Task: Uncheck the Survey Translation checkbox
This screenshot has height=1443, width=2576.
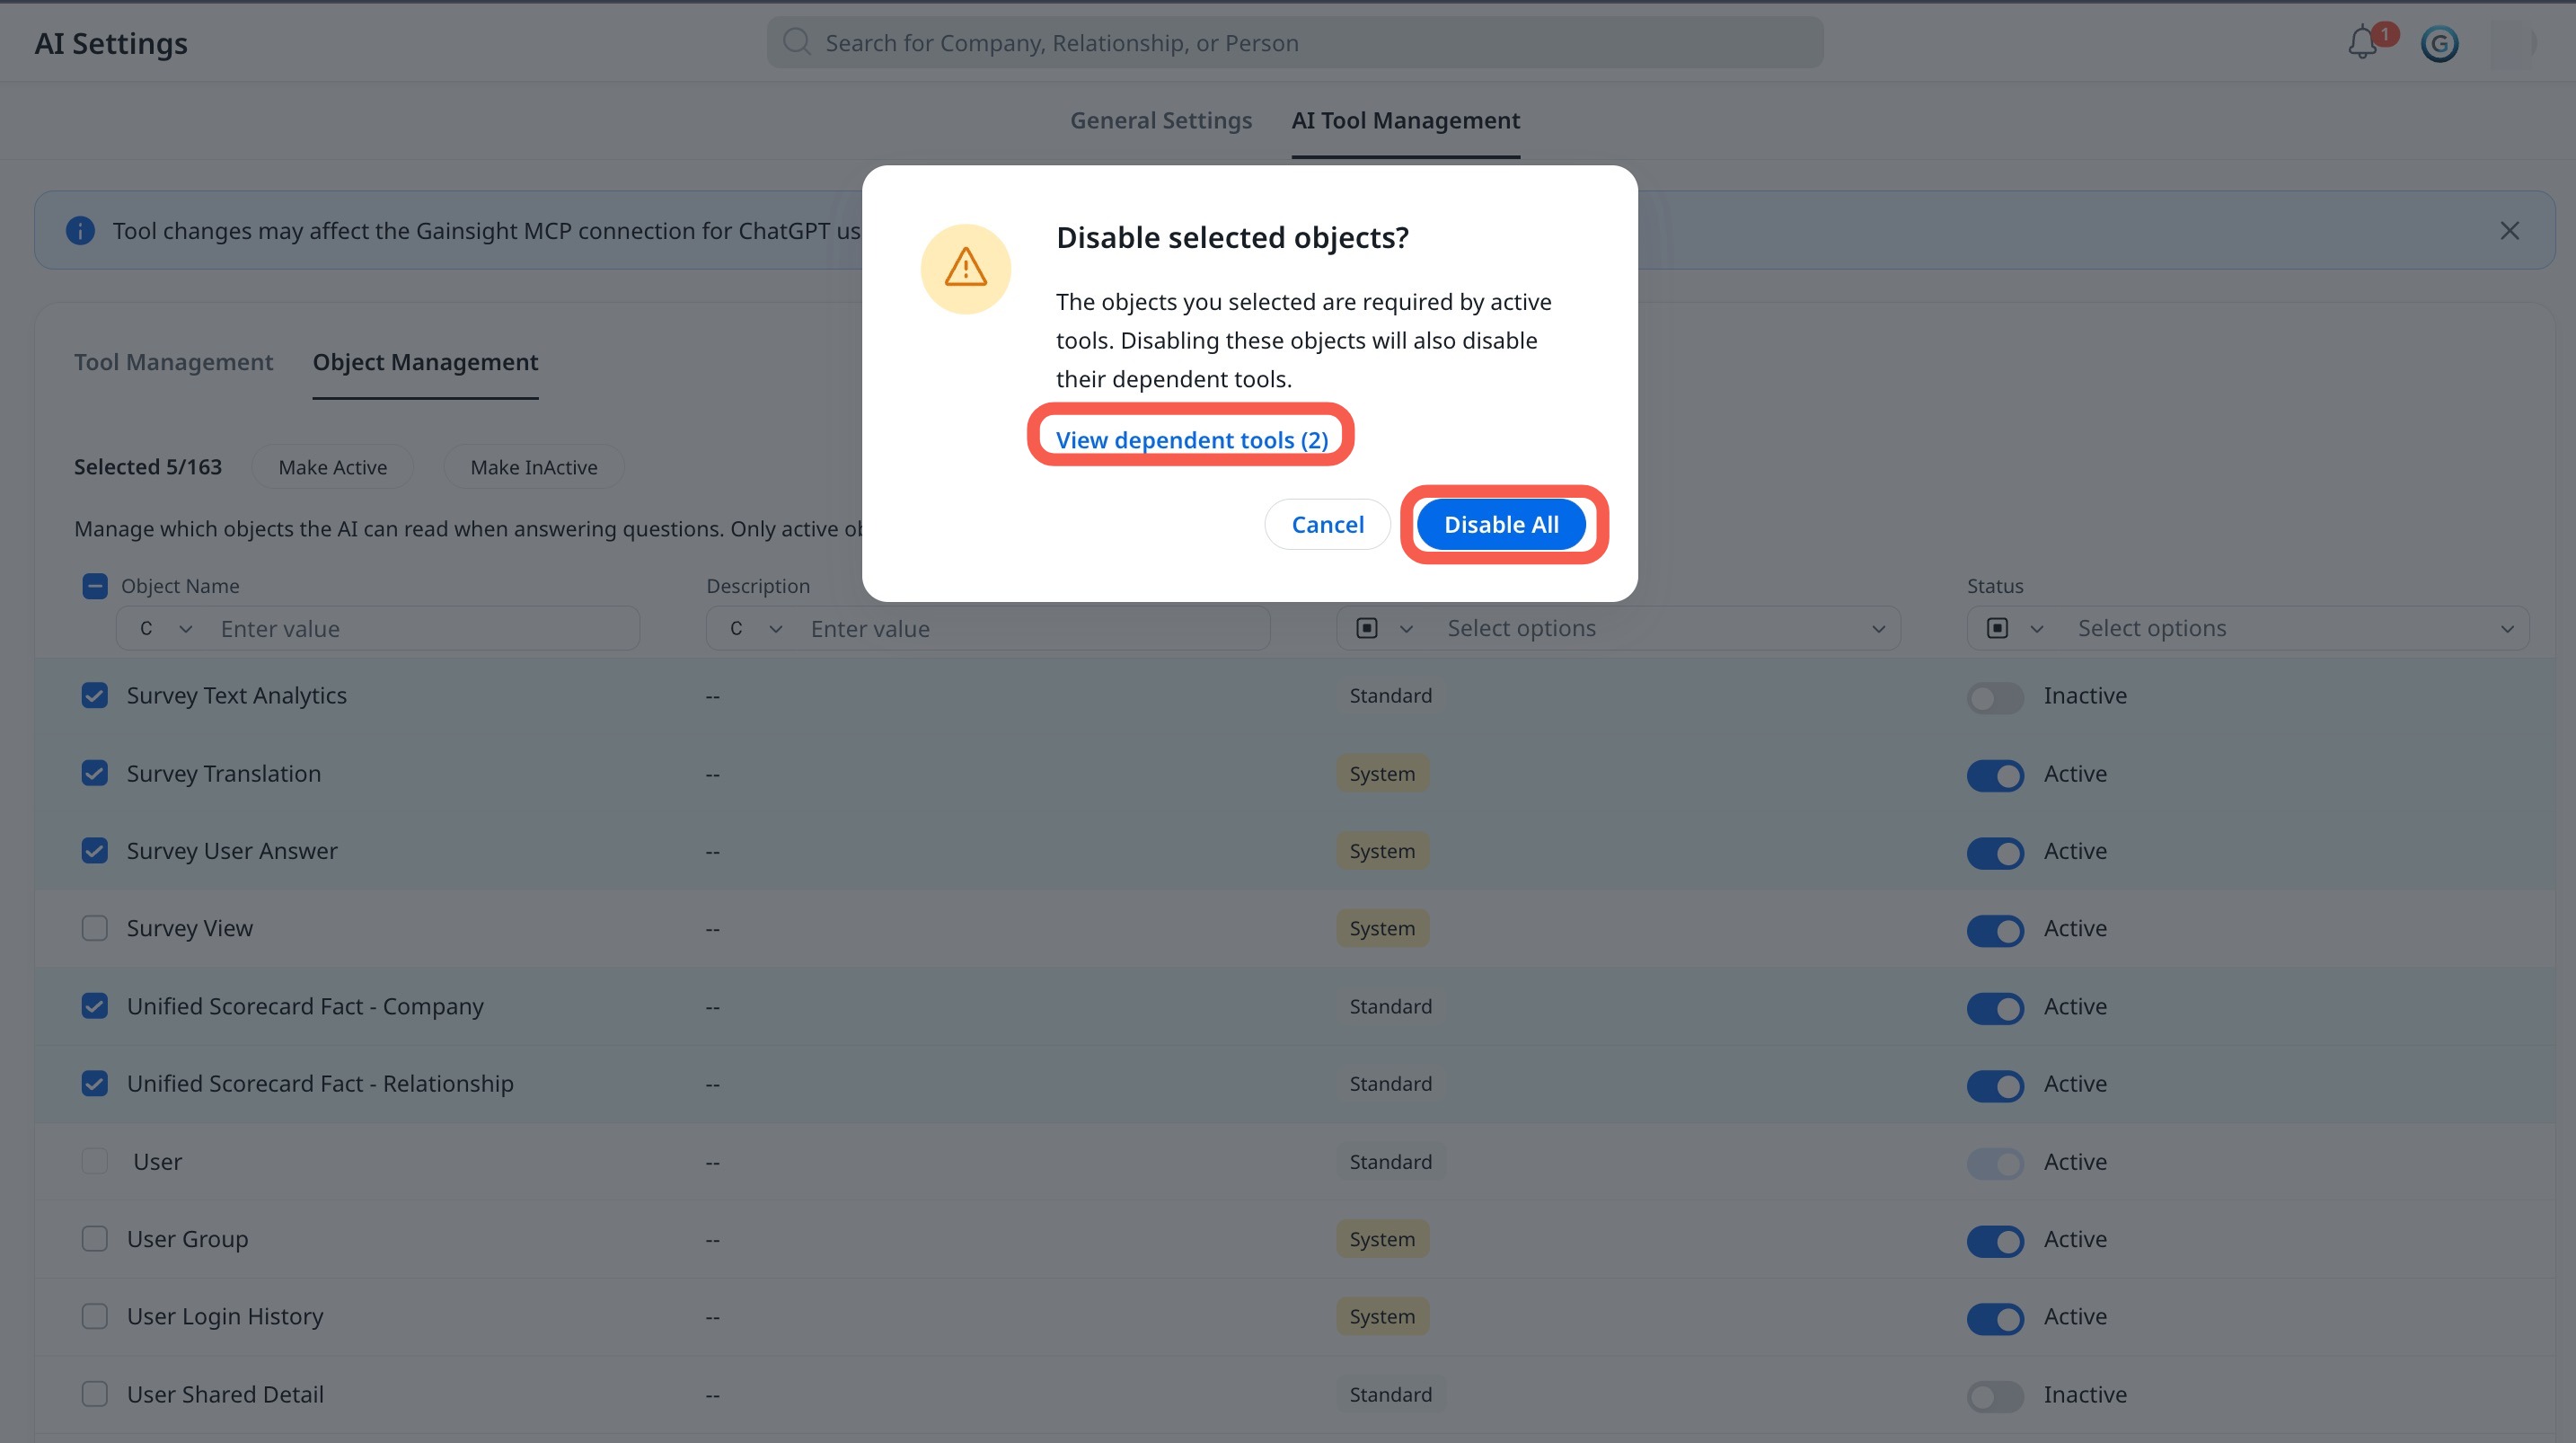Action: point(94,773)
